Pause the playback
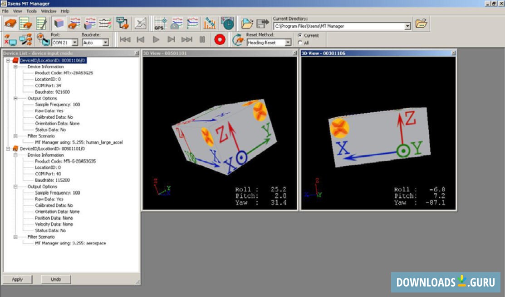Screen dimensions: 505x297 click(202, 39)
